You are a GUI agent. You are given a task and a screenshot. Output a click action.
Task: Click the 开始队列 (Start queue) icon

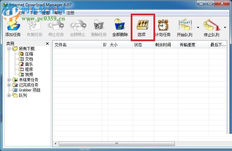coord(185,28)
